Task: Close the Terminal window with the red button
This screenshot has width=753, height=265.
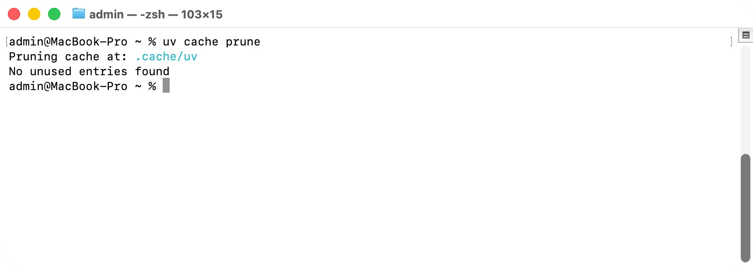Action: pos(14,14)
